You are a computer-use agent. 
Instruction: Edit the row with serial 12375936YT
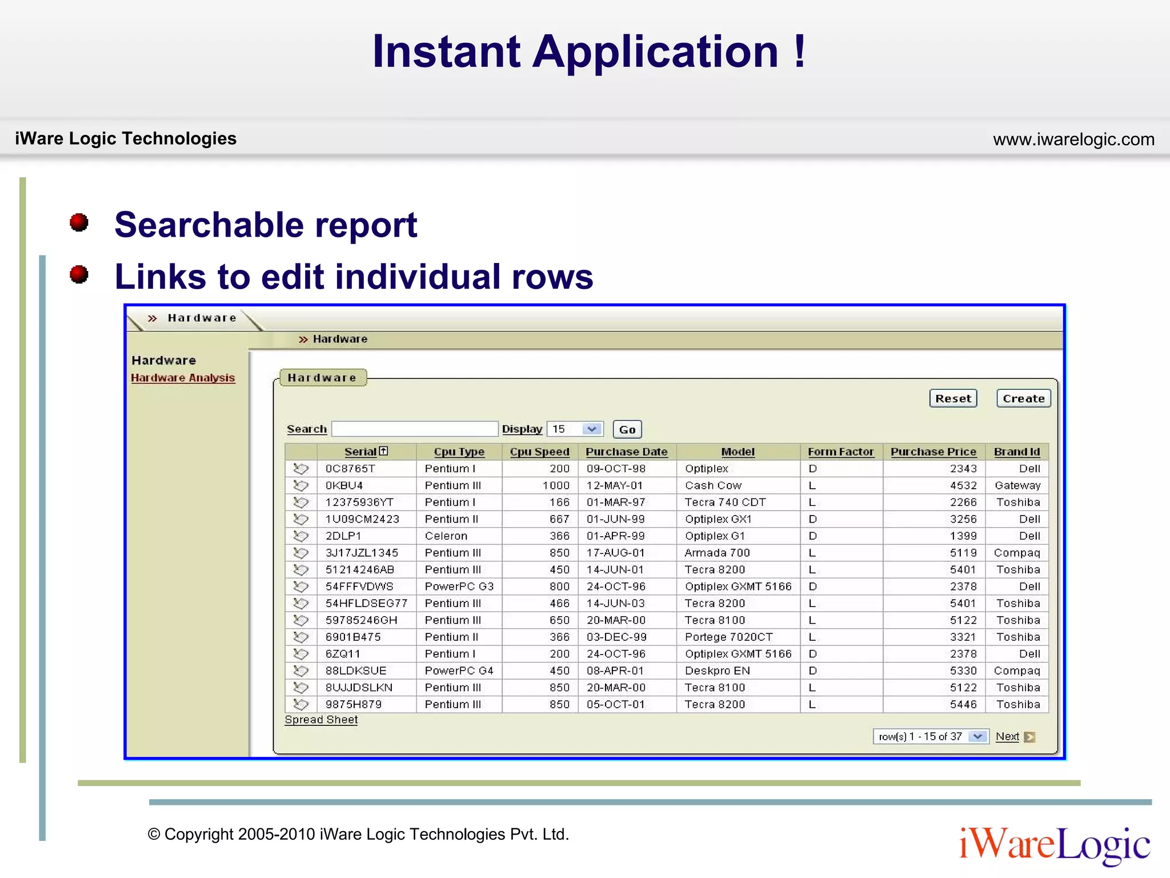coord(300,502)
